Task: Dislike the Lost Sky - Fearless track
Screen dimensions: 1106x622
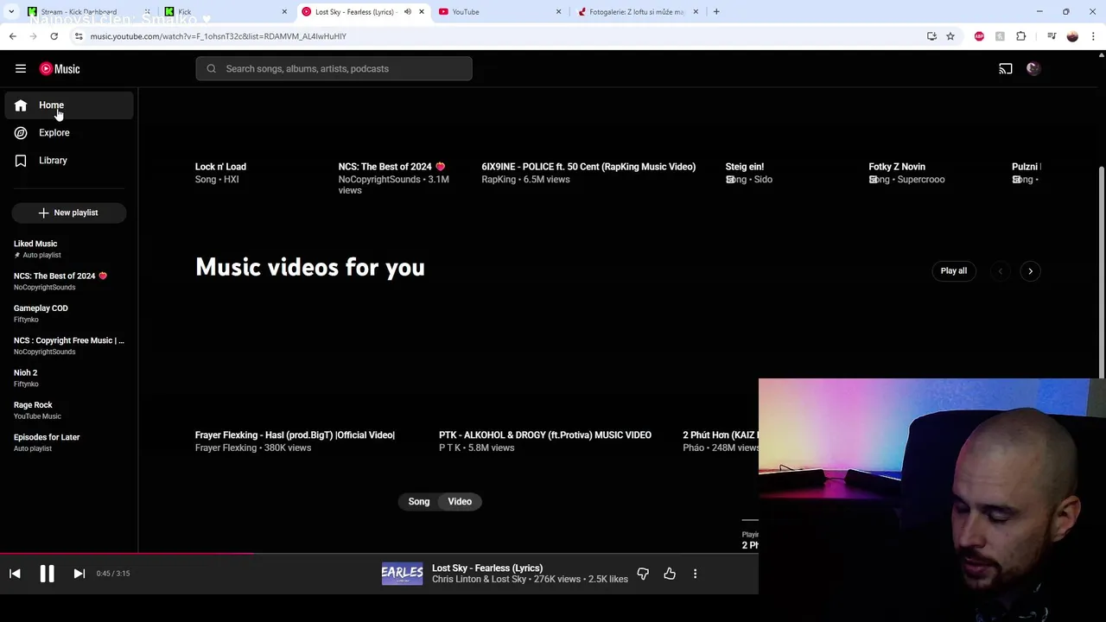Action: 643,574
